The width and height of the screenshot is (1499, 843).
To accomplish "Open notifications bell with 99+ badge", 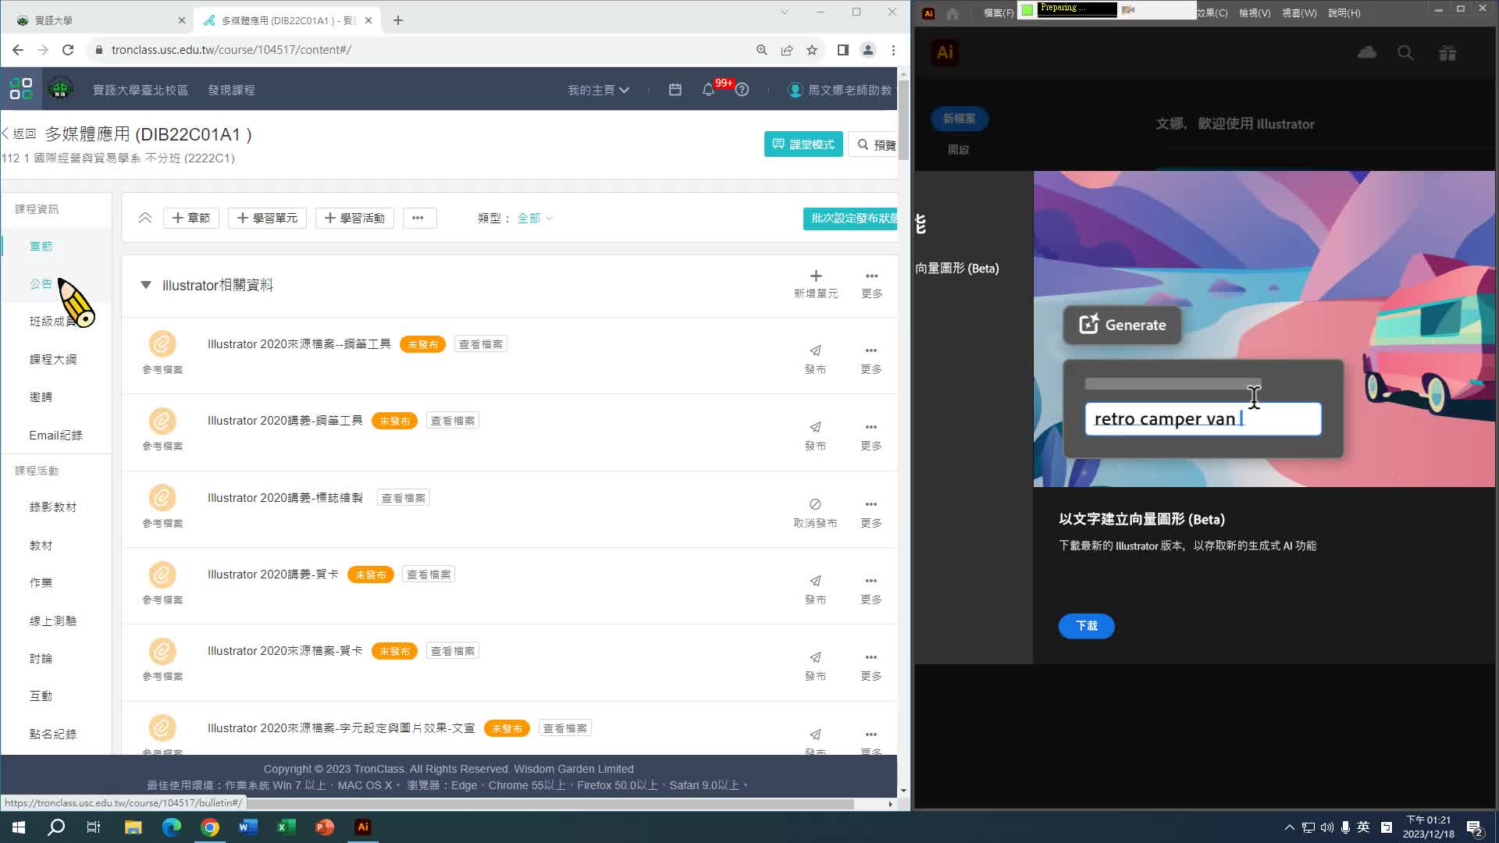I will tap(708, 90).
